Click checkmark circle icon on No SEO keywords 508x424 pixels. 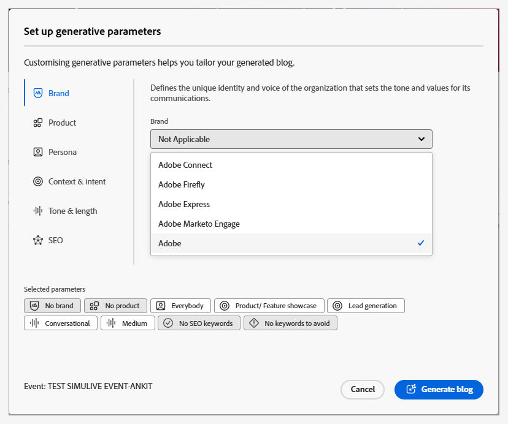coord(168,323)
